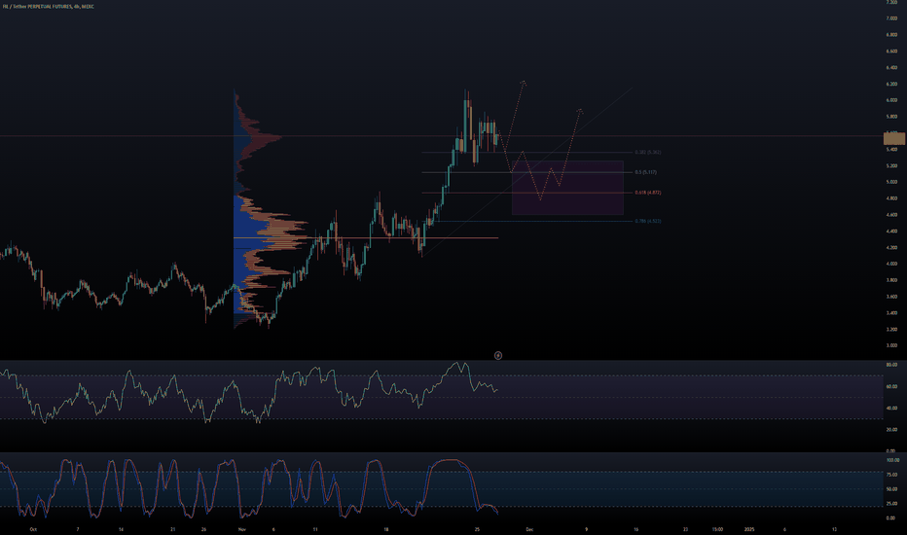907x535 pixels.
Task: Click the 9 date label on the time axis
Action: pos(586,529)
